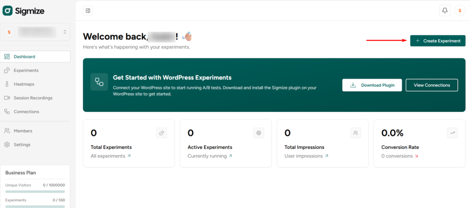Click the Active Experiments target icon
This screenshot has height=208, width=470.
259,133
